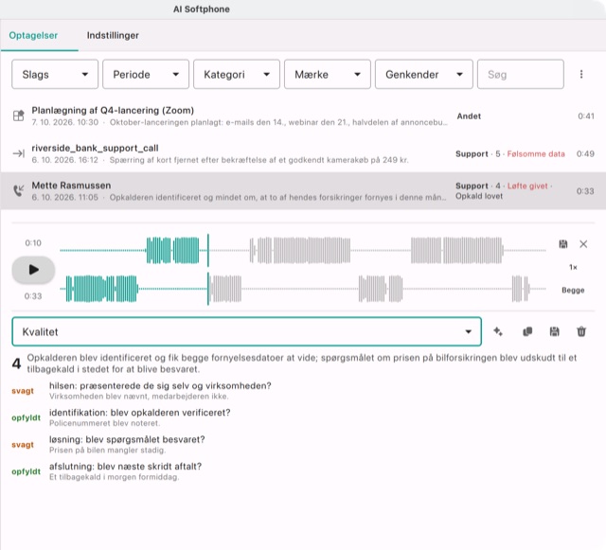Open the Slags filter dropdown
This screenshot has height=550, width=606.
tap(55, 74)
